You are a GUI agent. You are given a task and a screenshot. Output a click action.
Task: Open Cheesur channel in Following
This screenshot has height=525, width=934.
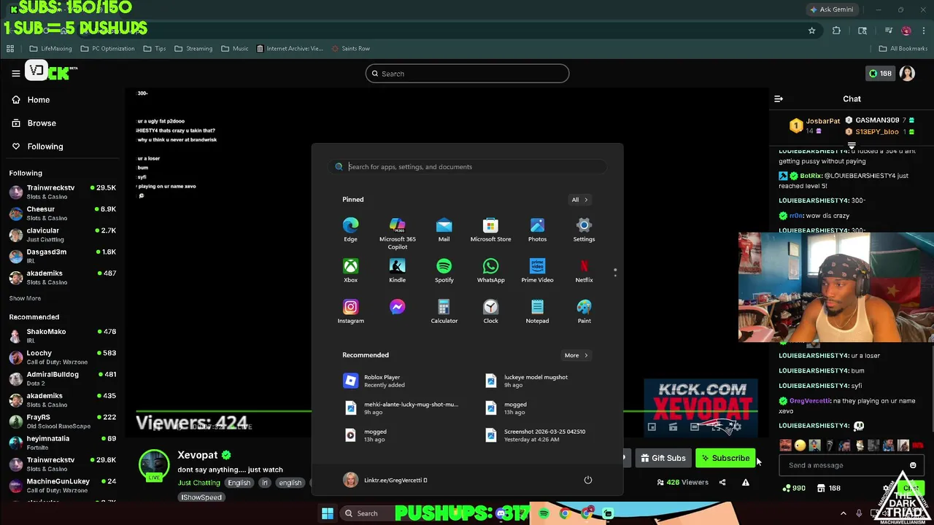(x=62, y=213)
